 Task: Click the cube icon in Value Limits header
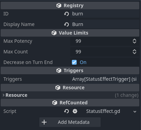pos(54,33)
